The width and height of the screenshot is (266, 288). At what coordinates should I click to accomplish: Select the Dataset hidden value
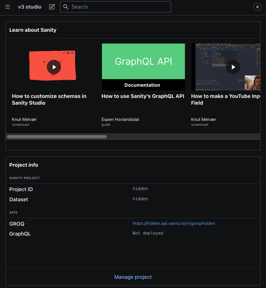click(x=140, y=199)
